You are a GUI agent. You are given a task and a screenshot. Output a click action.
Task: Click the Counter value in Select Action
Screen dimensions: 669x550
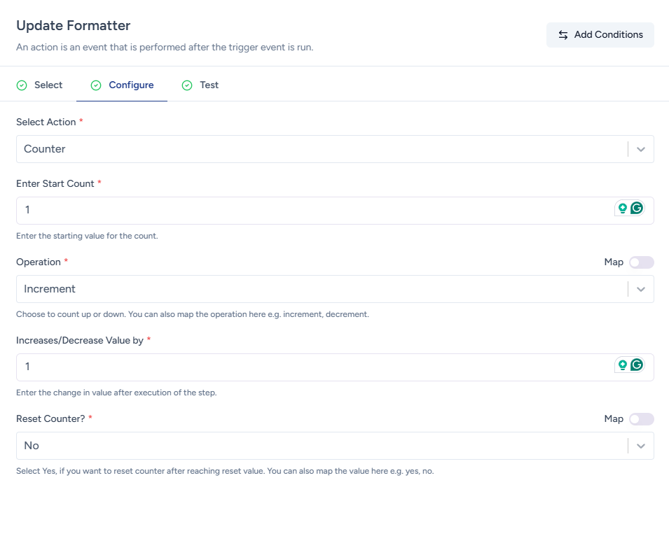[45, 149]
